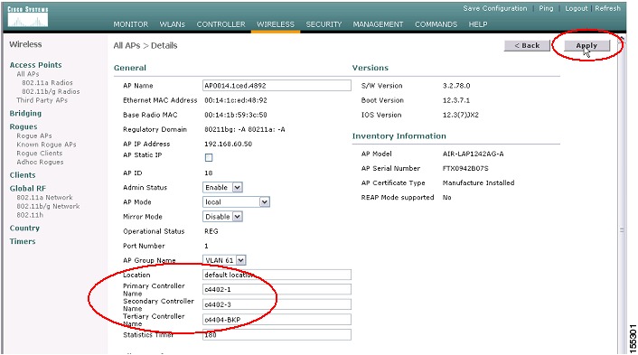Click the Logout link
This screenshot has width=638, height=355.
(577, 8)
